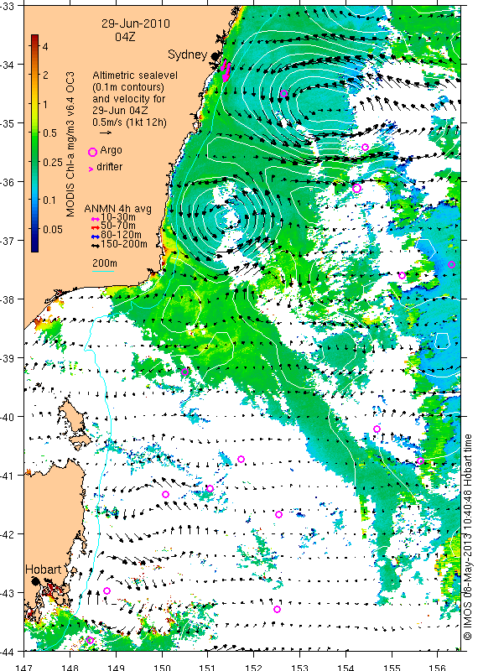Viewport: 478px width, 671px height.
Task: Click the '200m' isobath label
Action: tap(105, 263)
